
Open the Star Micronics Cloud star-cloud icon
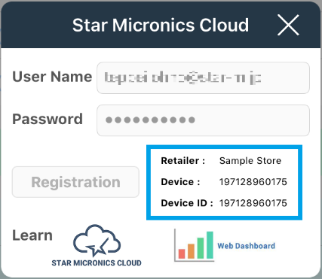[x=97, y=241]
